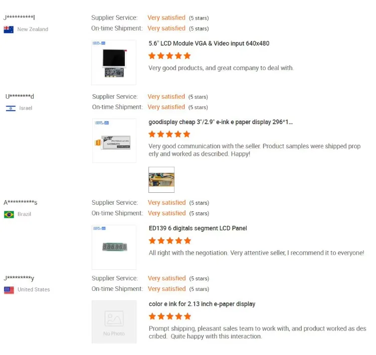This screenshot has width=376, height=355.
Task: Open 'goodisplay cheap 3"/2.9" e-ink' product link
Action: click(221, 122)
